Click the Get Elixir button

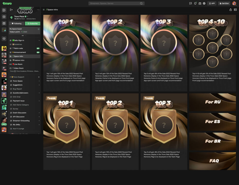tap(224, 3)
